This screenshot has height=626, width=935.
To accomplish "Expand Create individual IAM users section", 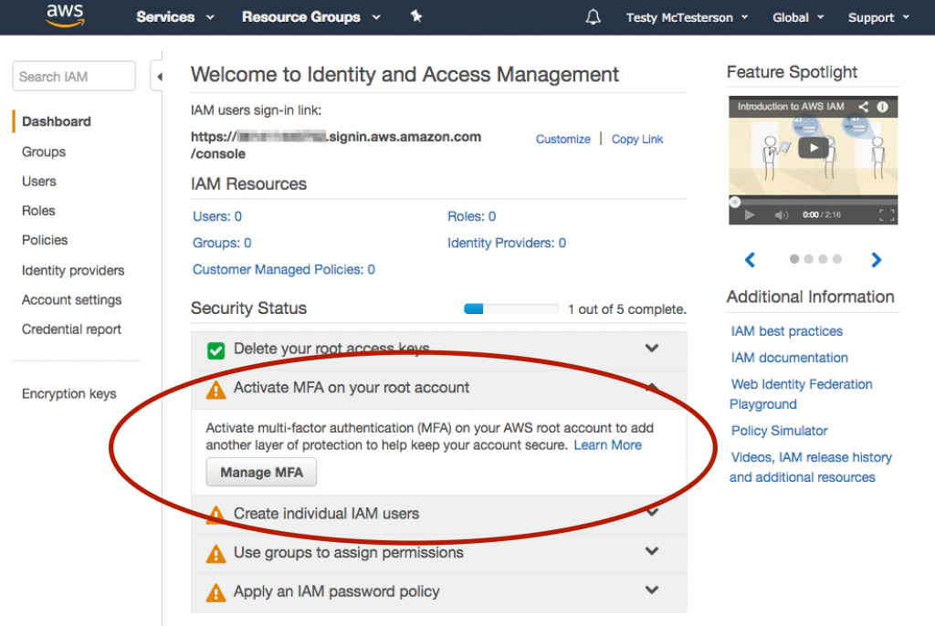I will pyautogui.click(x=652, y=512).
